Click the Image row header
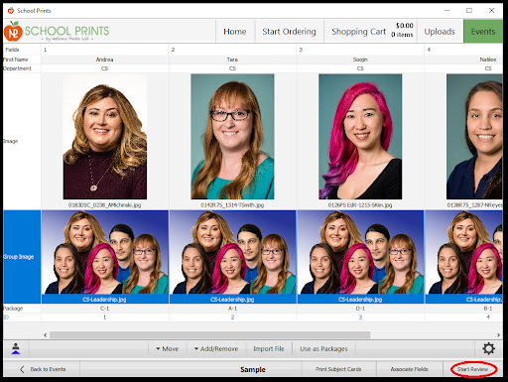 pyautogui.click(x=22, y=141)
